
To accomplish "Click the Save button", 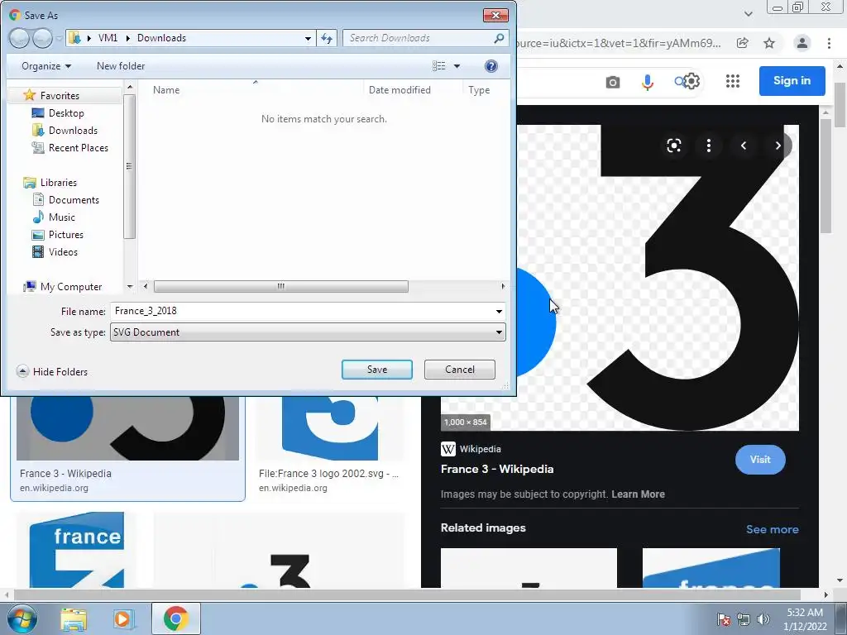I will pos(377,370).
